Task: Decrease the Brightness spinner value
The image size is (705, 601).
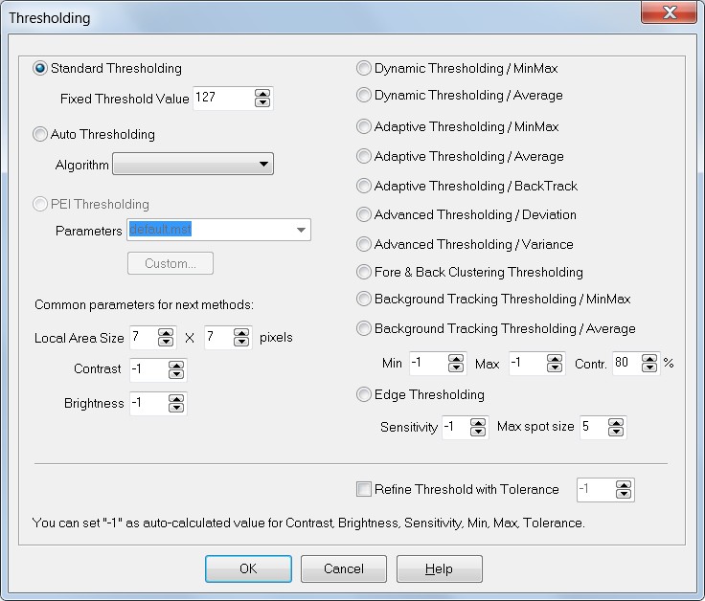Action: tap(176, 408)
